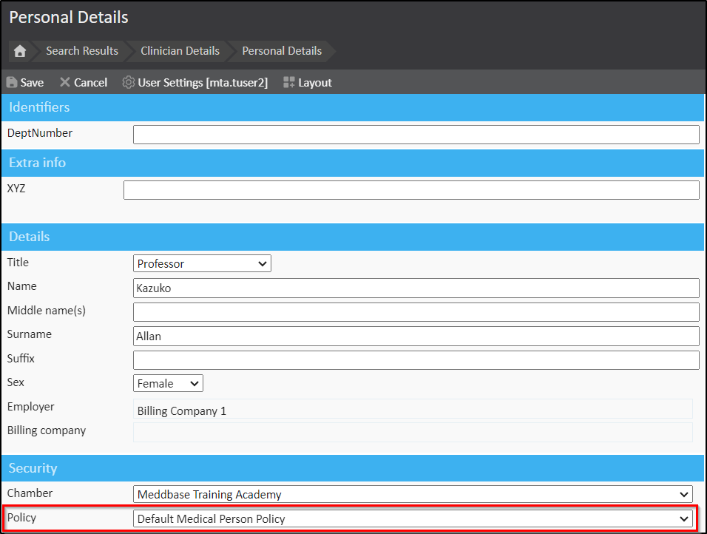Screen dimensions: 707x534
Task: Click the User Settings gear icon
Action: 129,83
